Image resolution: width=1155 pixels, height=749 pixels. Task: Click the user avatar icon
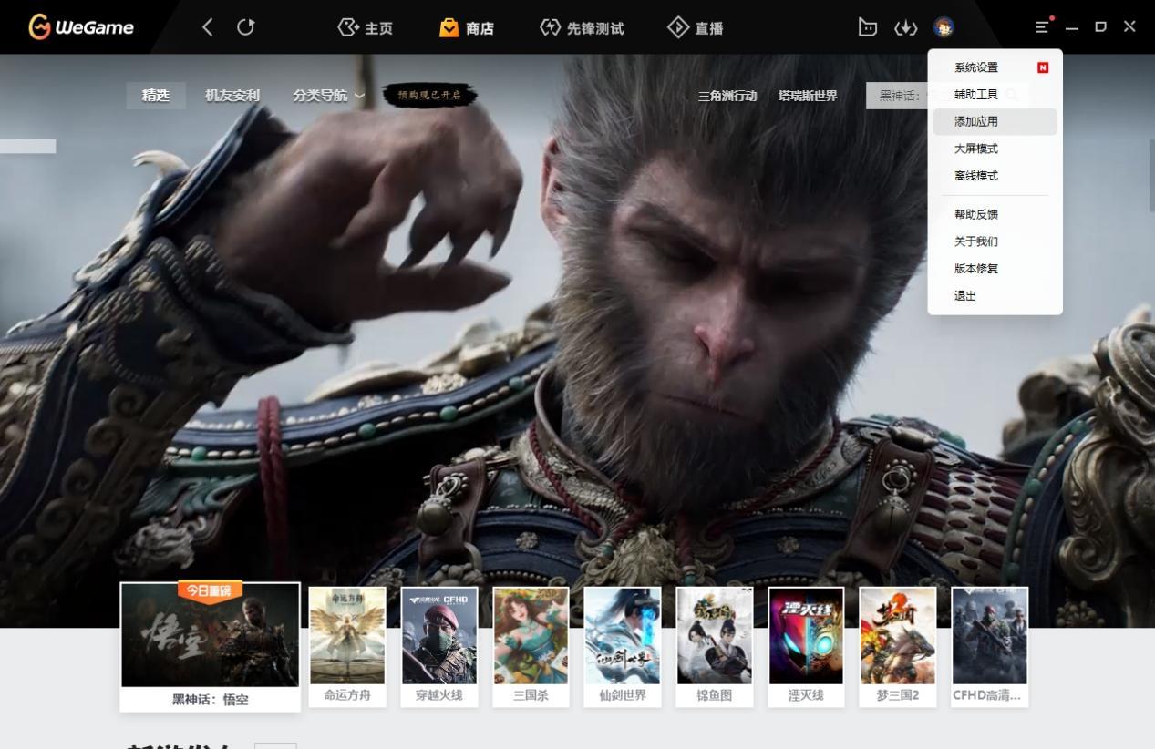pos(944,27)
